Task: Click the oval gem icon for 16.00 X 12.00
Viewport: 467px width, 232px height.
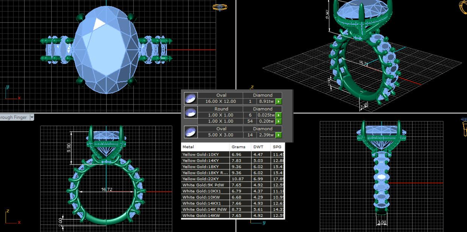Action: pyautogui.click(x=191, y=98)
